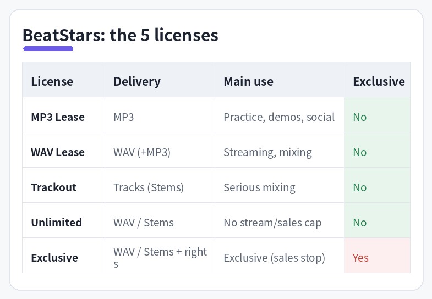Click the Exclusive license name in last row
Viewport: 432px width, 299px height.
[54, 258]
